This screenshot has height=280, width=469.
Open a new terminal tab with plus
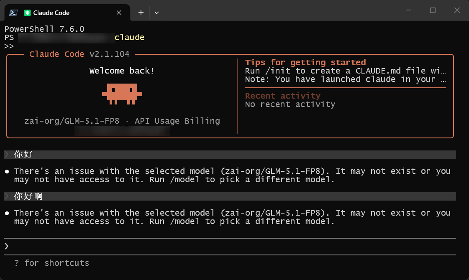pyautogui.click(x=141, y=13)
